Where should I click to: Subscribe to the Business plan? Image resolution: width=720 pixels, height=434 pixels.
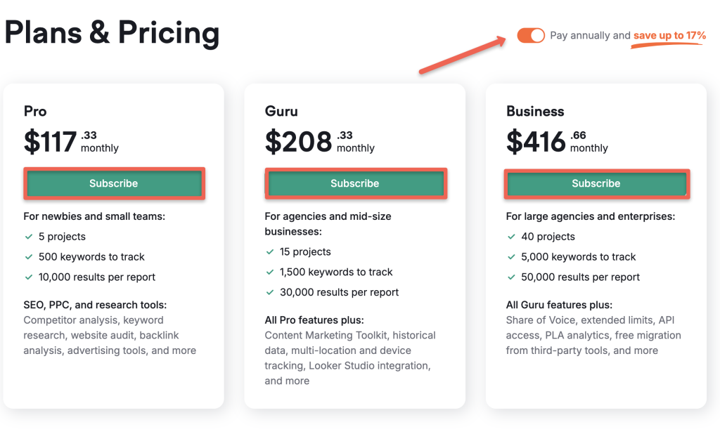(596, 183)
